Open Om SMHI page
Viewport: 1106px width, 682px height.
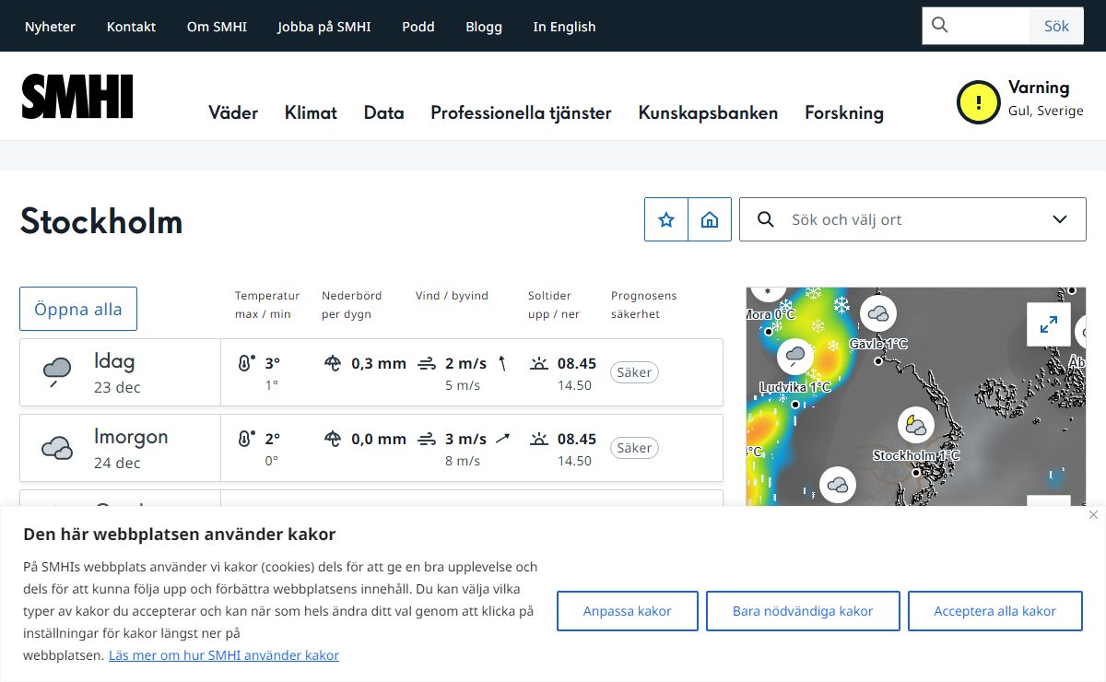(217, 26)
